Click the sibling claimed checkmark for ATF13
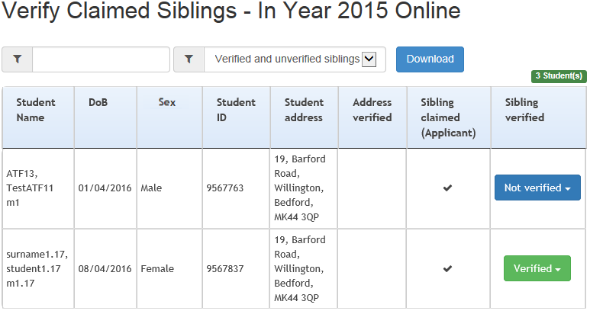 447,188
